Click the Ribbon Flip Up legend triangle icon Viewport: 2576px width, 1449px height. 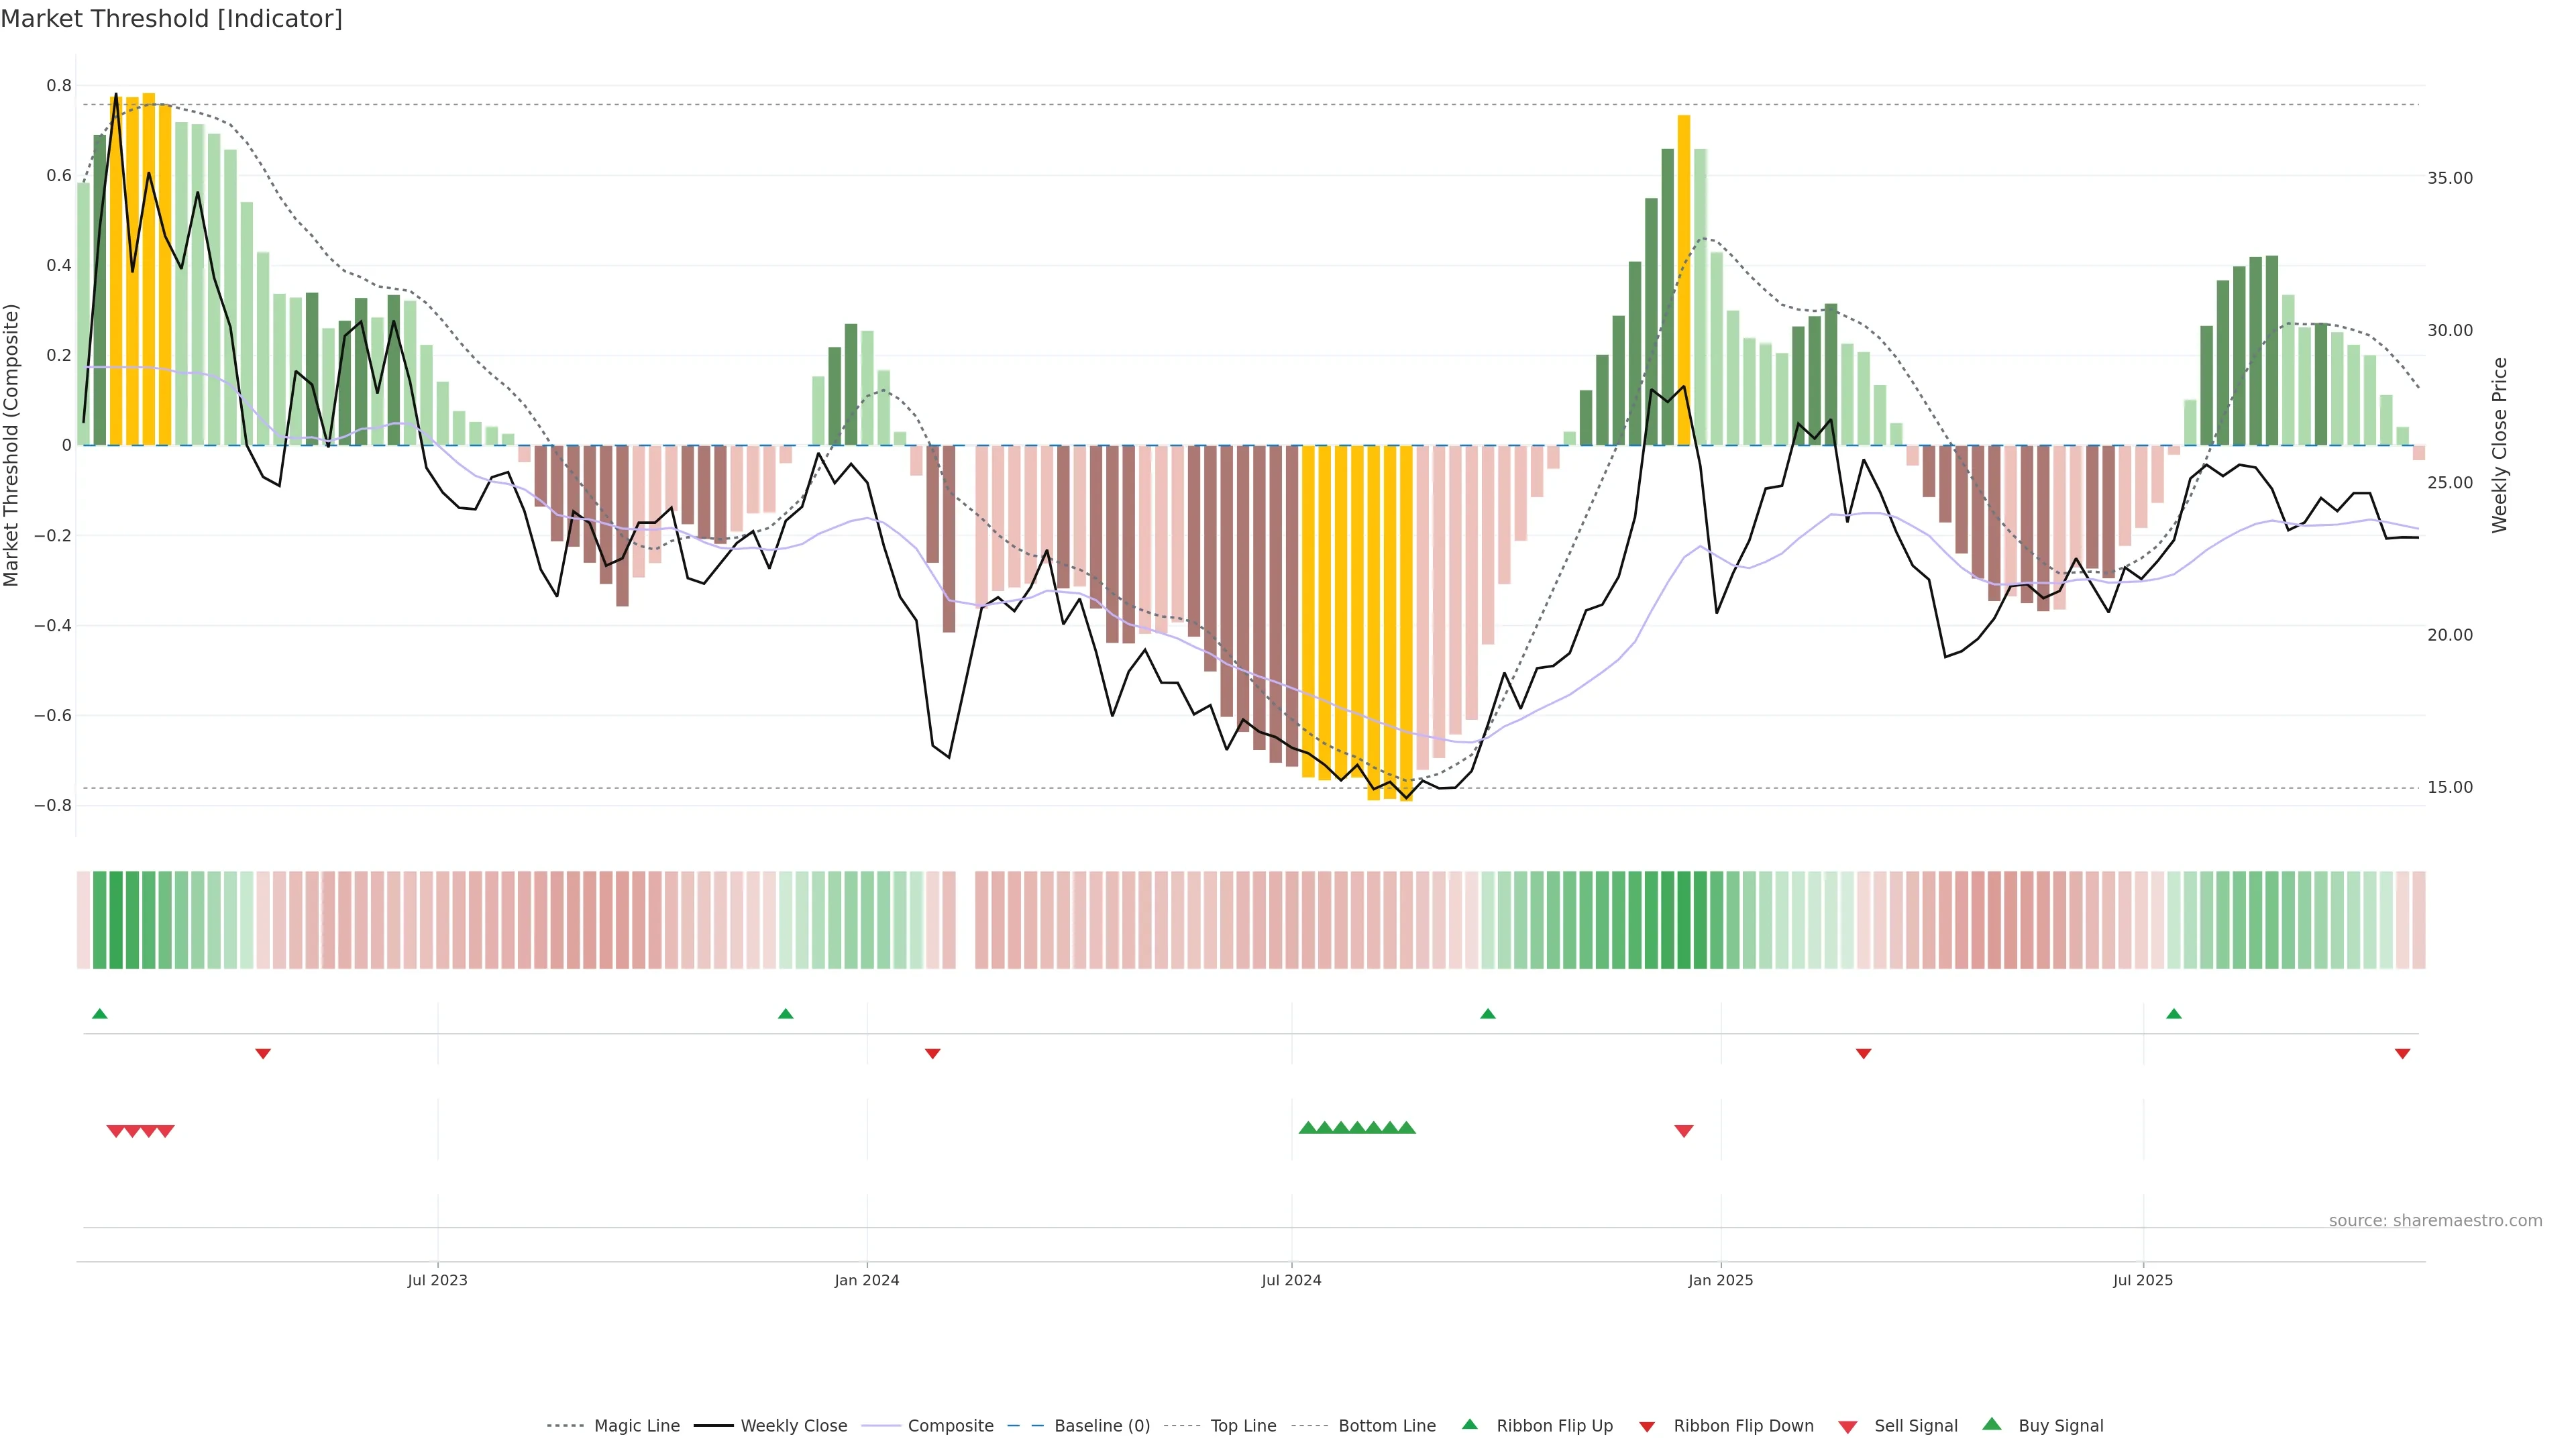[x=1469, y=1424]
